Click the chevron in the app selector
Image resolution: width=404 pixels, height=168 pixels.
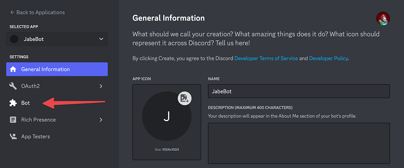(x=101, y=39)
